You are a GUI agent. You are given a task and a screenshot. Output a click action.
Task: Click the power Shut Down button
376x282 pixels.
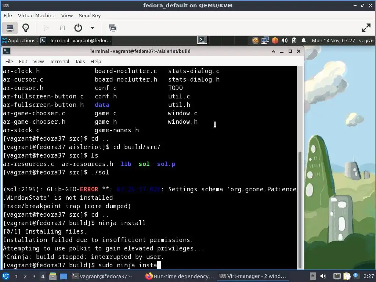78,28
